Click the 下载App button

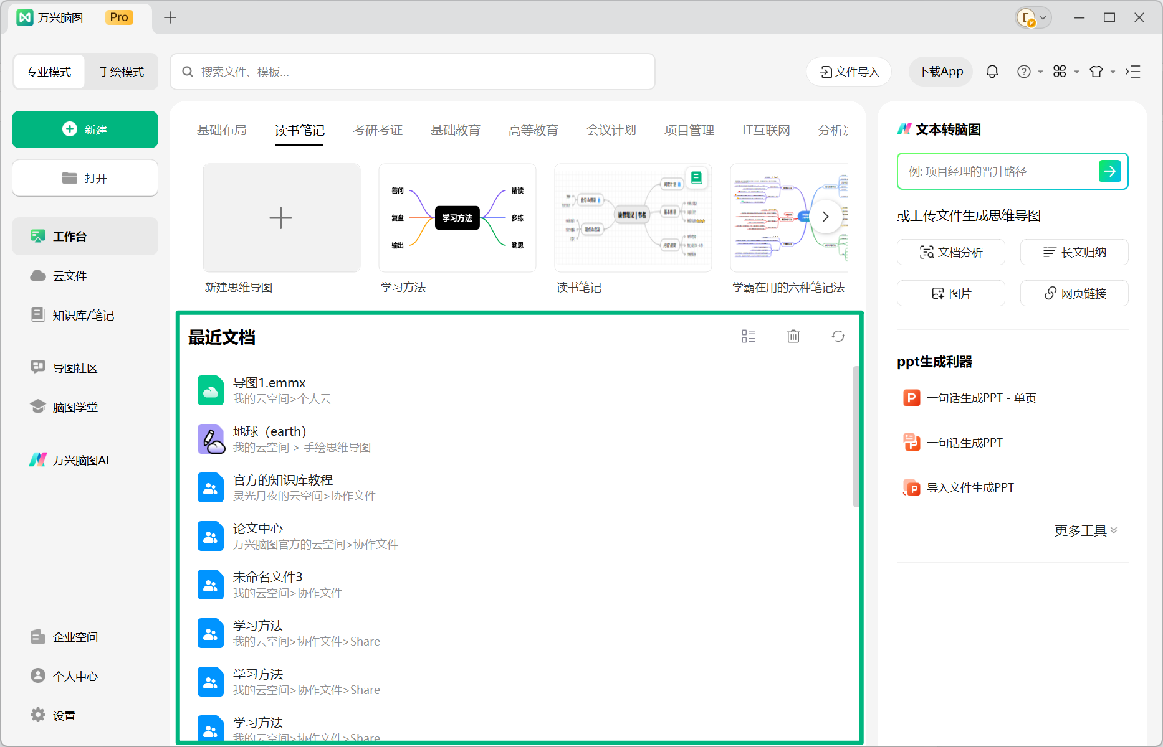940,72
